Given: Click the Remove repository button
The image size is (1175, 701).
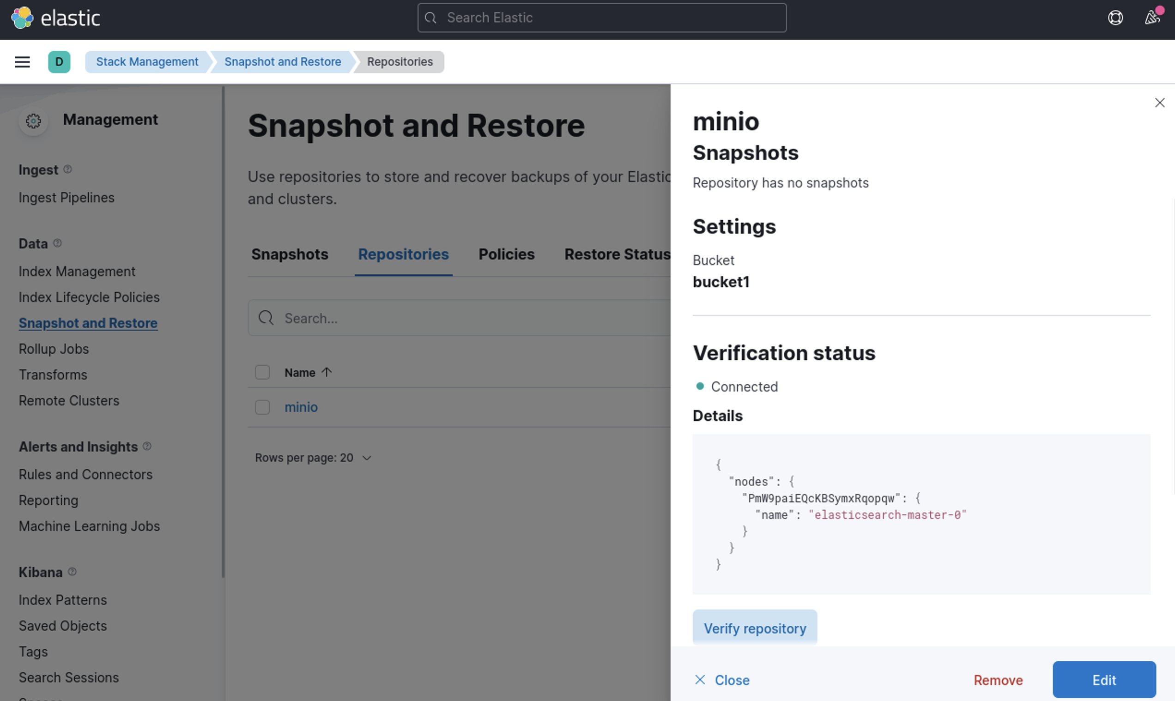Looking at the screenshot, I should point(998,680).
